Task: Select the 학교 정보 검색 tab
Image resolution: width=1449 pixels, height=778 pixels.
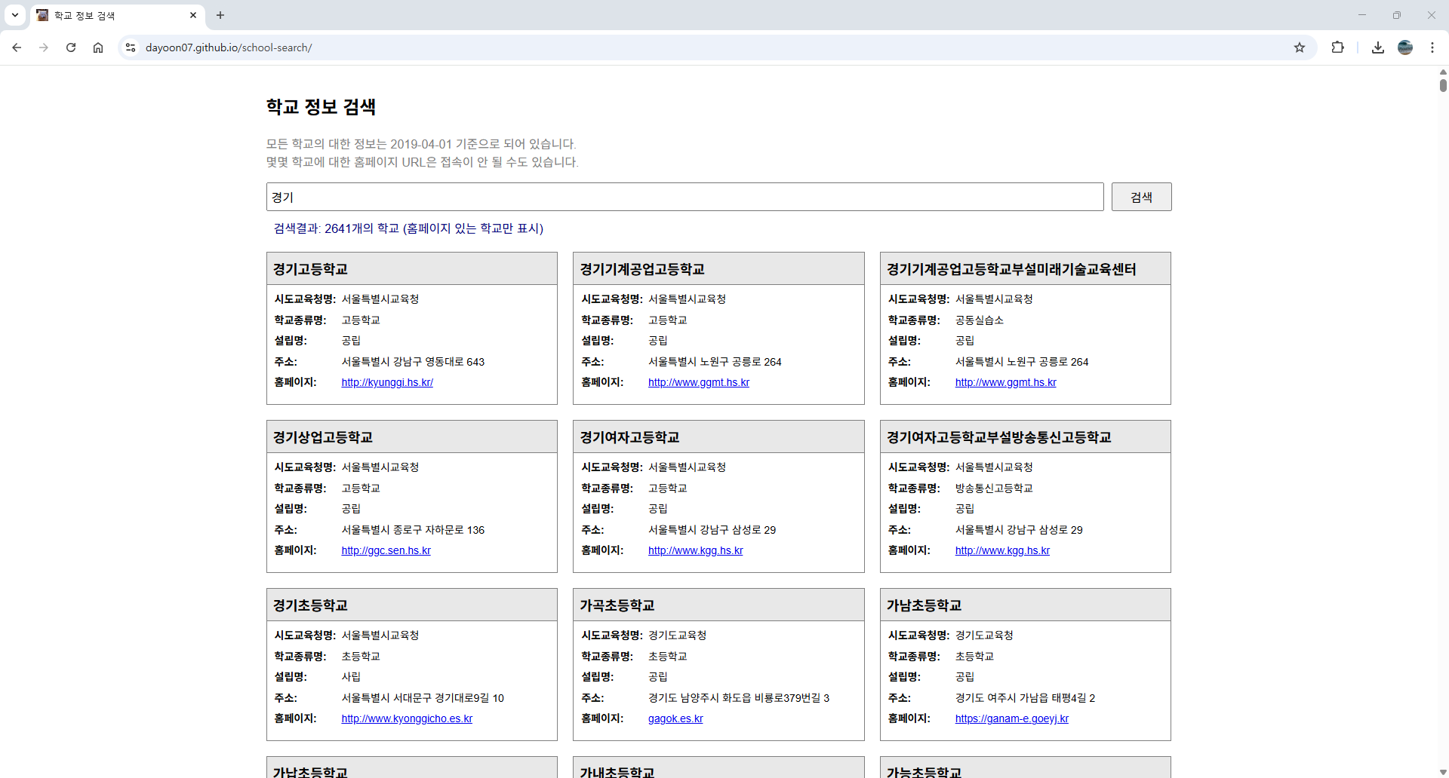Action: point(117,15)
